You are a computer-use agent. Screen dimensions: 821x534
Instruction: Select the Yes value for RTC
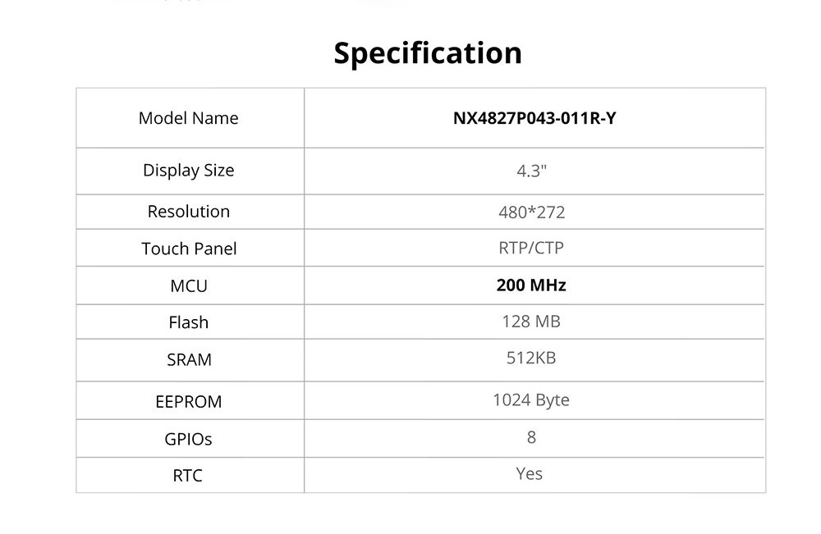pyautogui.click(x=530, y=474)
